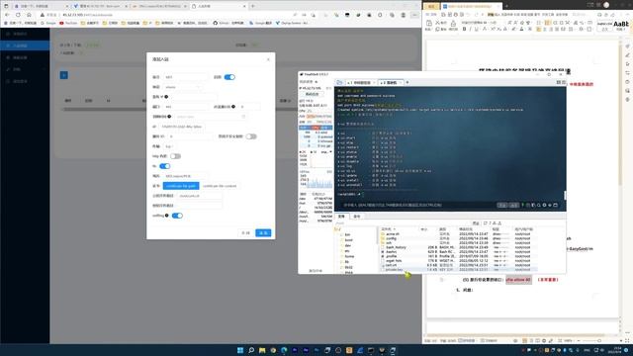Close the add inbound dialog with X icon
This screenshot has height=356, width=633.
[x=268, y=59]
